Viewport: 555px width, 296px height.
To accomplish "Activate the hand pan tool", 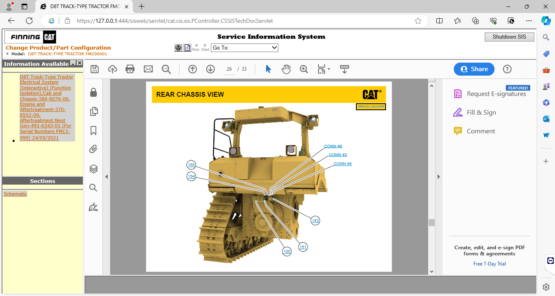I will 286,69.
